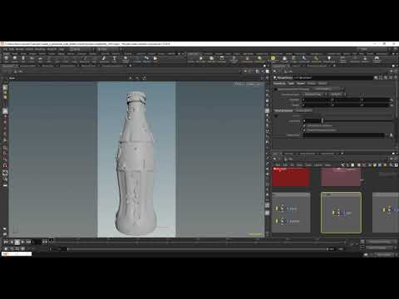Step back one frame in playbar
Viewport: 399px width, 299px height.
pyautogui.click(x=12, y=242)
